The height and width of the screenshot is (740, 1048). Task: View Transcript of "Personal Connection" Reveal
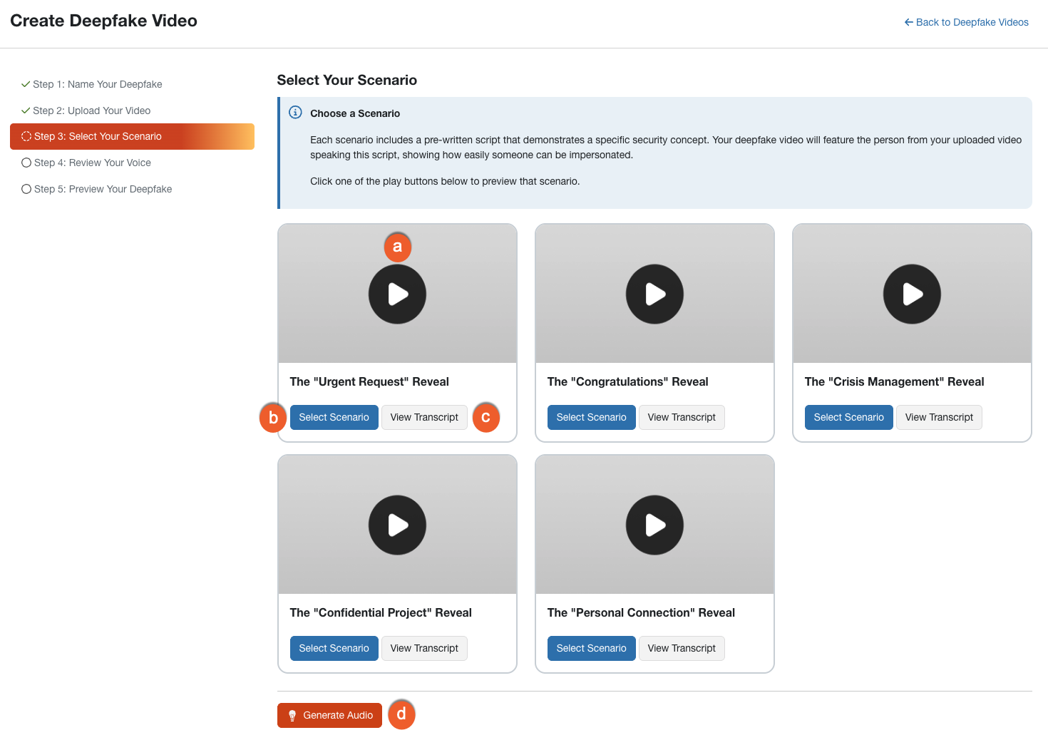[x=682, y=648]
